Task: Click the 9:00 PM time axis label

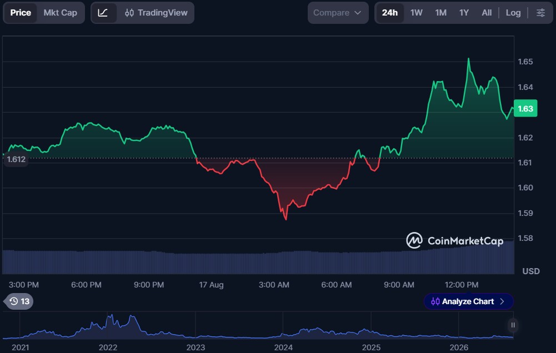Action: tap(149, 285)
